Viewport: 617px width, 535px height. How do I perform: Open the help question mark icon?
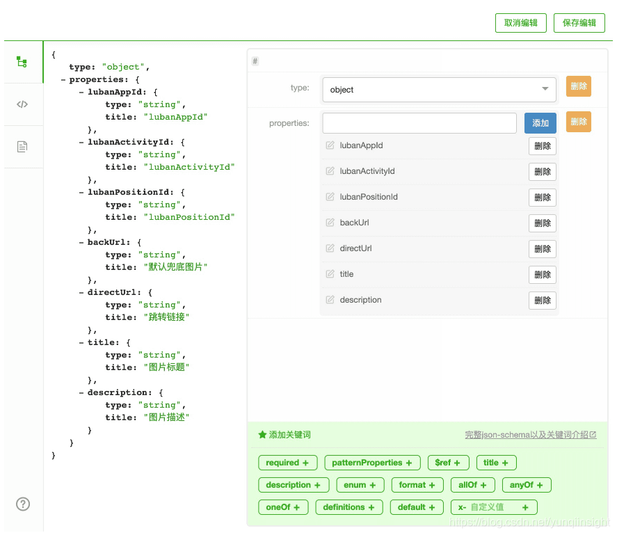pos(23,504)
